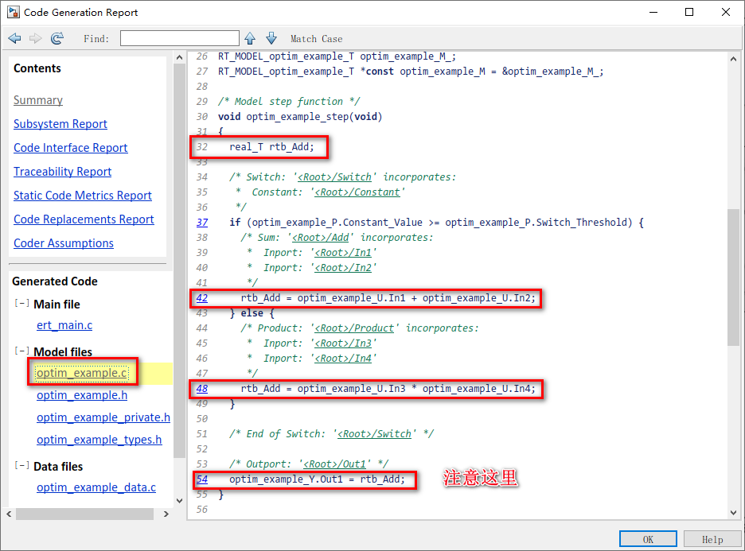The height and width of the screenshot is (551, 745).
Task: Follow the <Root>/Add link
Action: click(320, 237)
